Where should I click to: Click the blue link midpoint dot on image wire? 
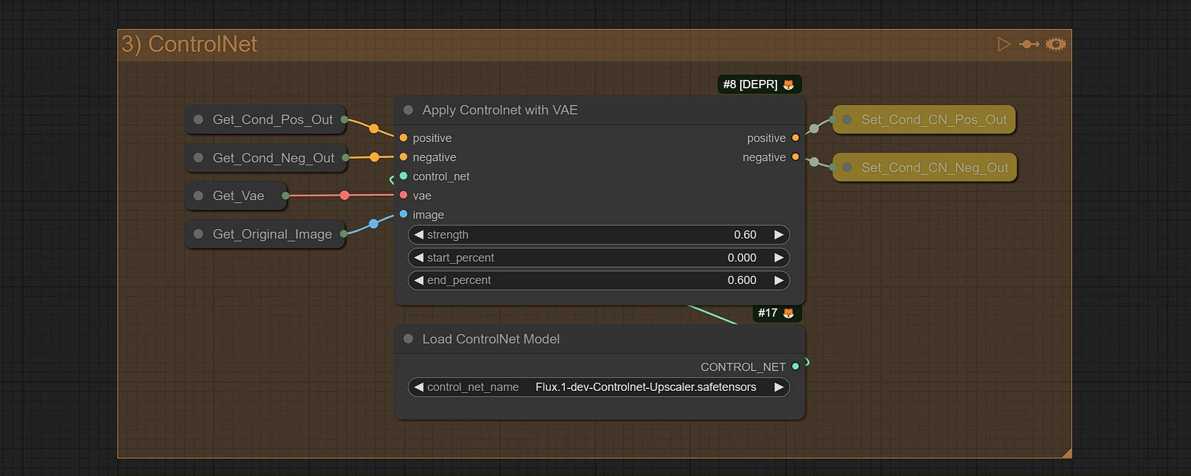point(374,224)
